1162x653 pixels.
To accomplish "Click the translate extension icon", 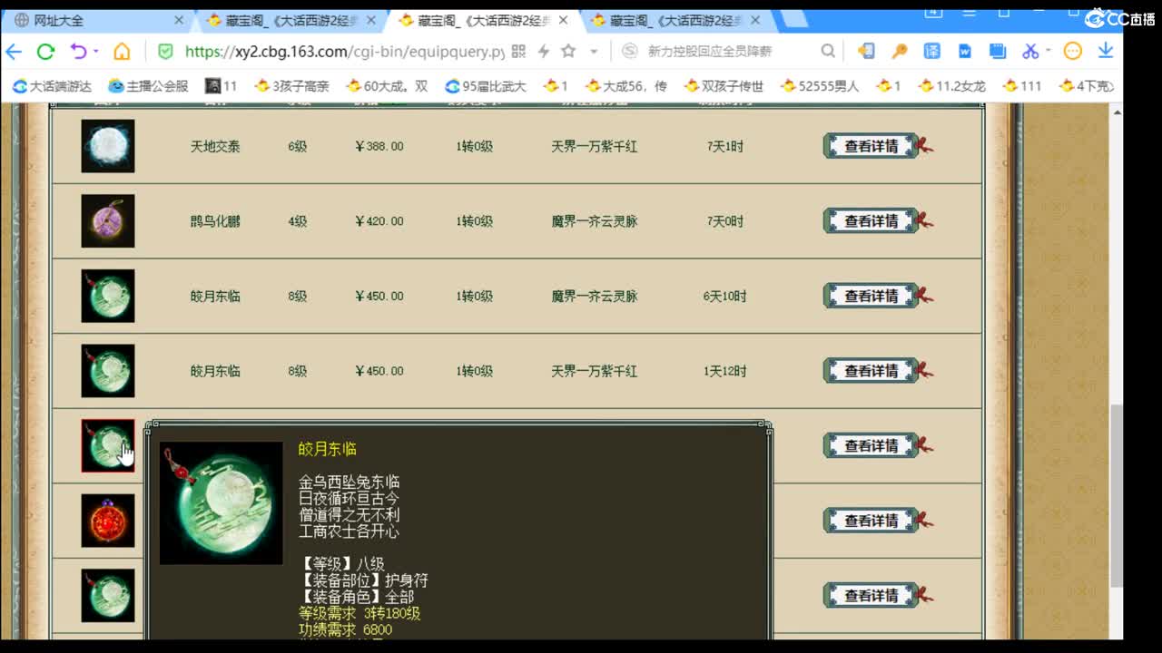I will 932,52.
